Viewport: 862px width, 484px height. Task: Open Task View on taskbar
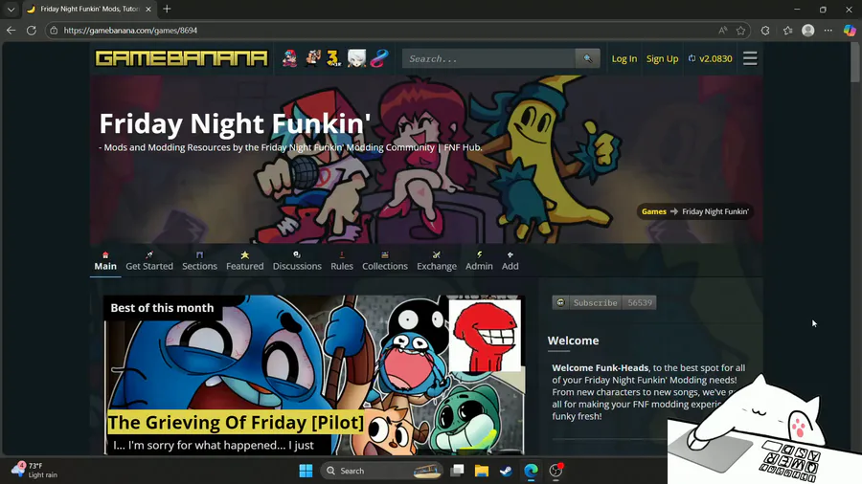(x=457, y=471)
